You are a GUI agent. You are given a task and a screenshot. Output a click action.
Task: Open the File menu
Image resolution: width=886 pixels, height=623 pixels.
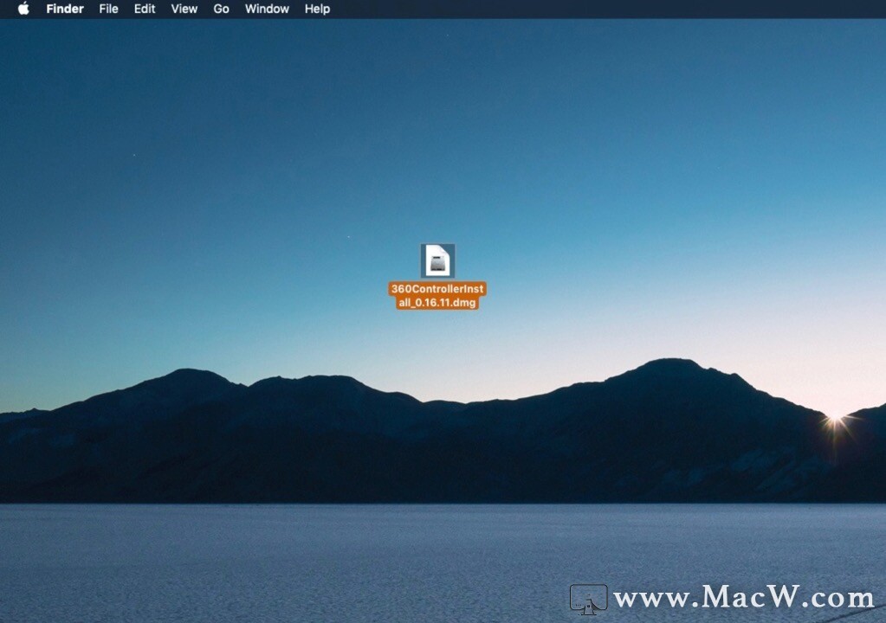pyautogui.click(x=108, y=9)
